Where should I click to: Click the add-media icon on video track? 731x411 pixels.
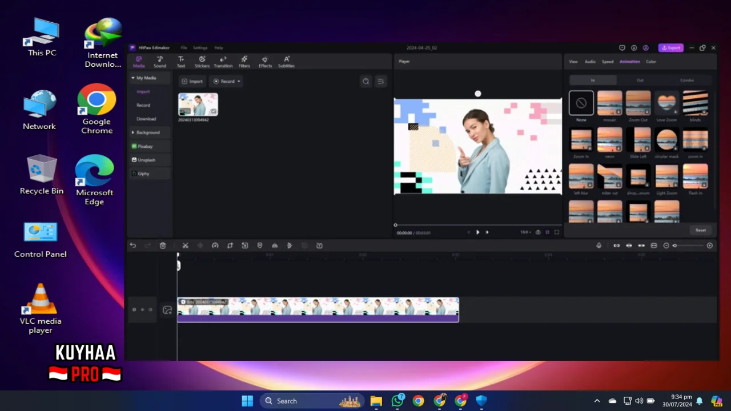167,310
